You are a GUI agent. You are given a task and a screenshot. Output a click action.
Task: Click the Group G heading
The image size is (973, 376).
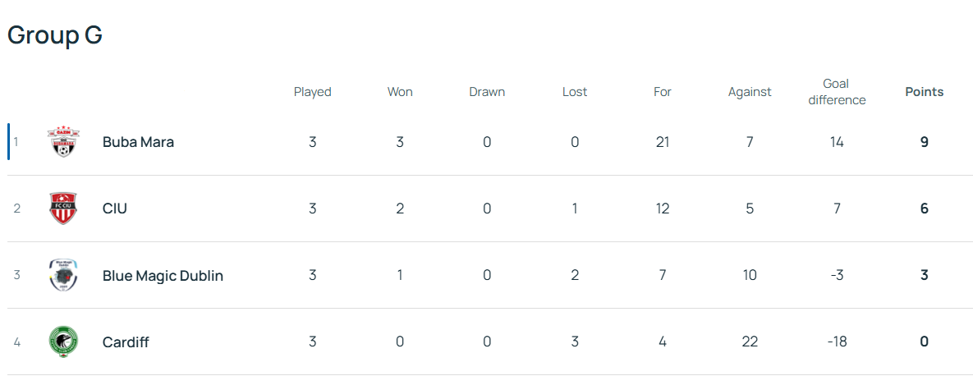coord(55,35)
